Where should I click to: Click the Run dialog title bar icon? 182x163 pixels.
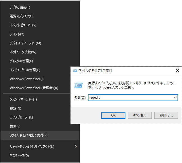coord(75,71)
